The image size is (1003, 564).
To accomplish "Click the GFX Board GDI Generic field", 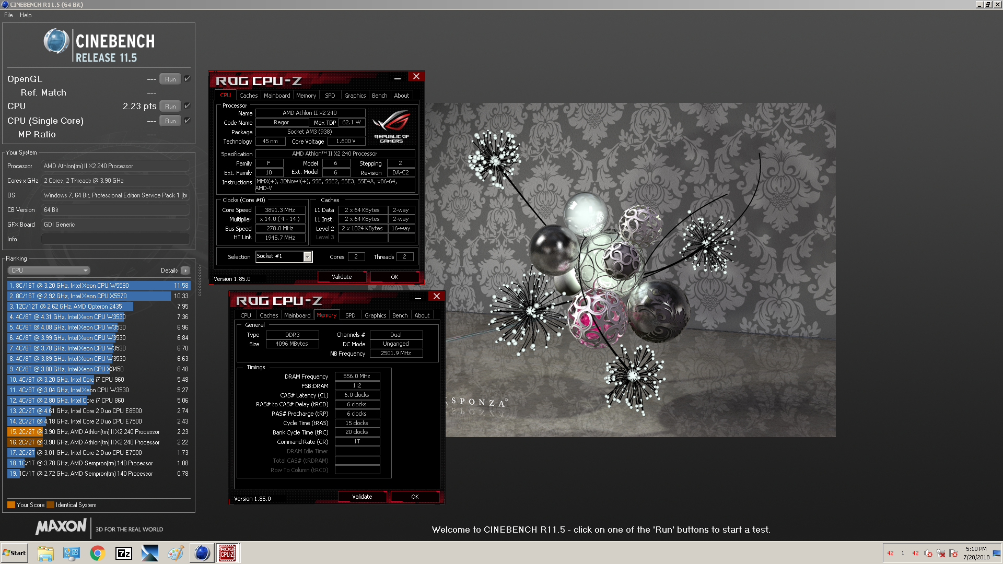I will point(115,225).
